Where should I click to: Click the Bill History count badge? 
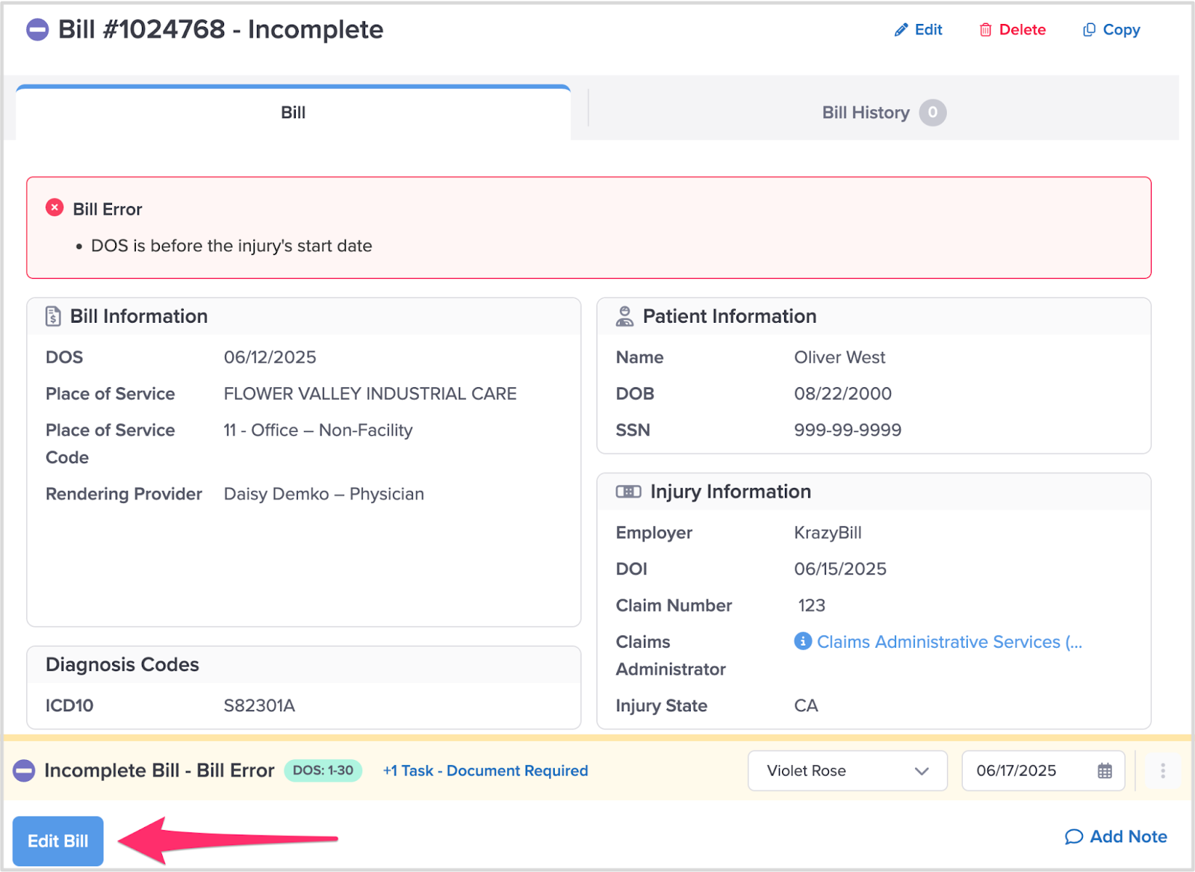932,113
